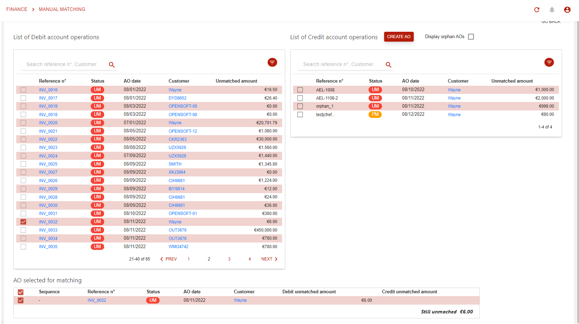Enable Display orphan AOs checkbox
The height and width of the screenshot is (324, 579).
[471, 37]
